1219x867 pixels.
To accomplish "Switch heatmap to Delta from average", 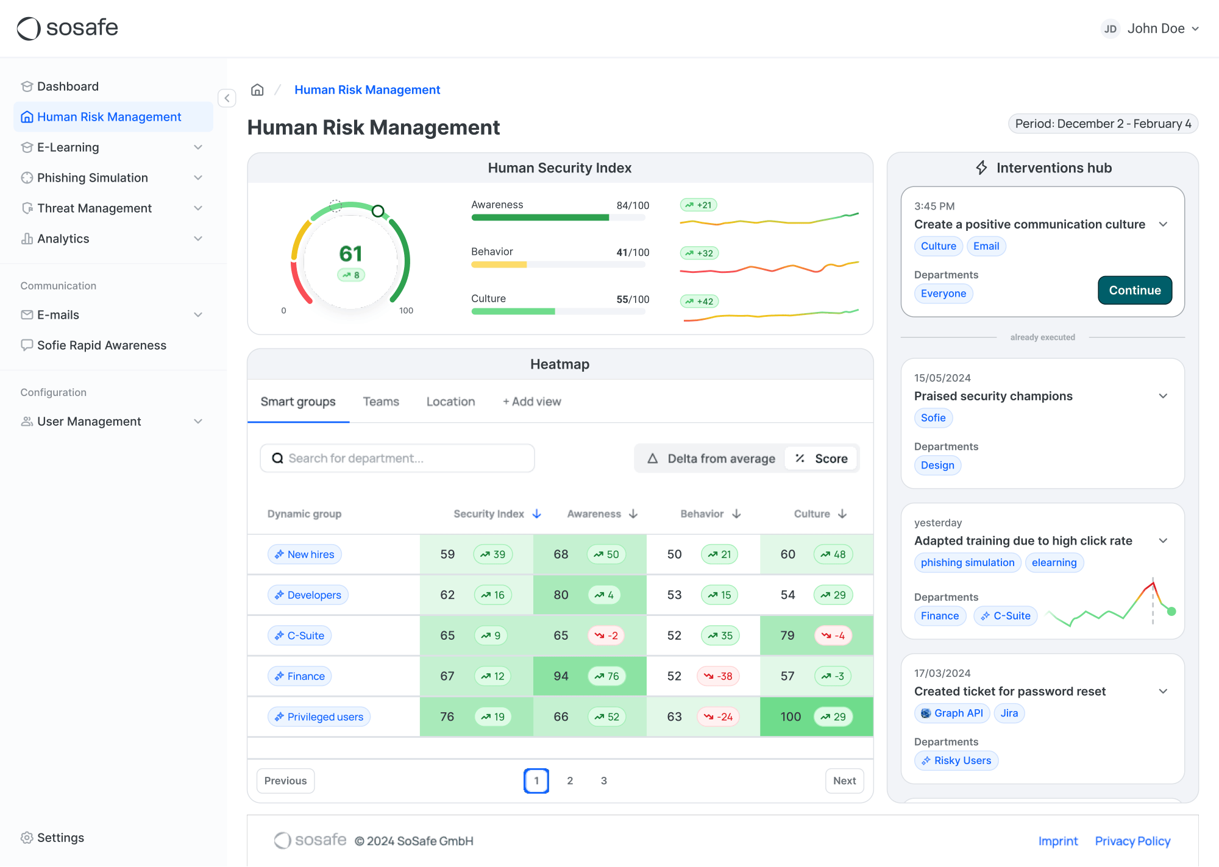I will coord(712,459).
